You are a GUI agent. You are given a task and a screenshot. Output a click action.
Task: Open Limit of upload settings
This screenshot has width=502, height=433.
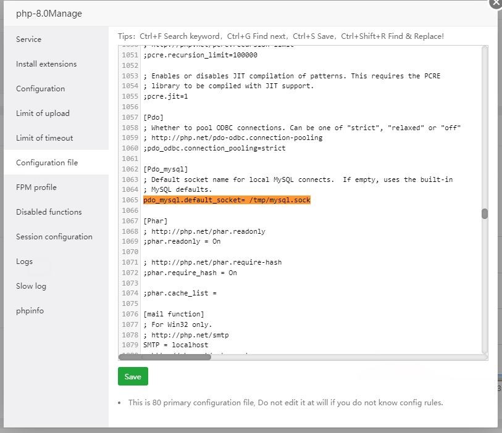click(43, 113)
